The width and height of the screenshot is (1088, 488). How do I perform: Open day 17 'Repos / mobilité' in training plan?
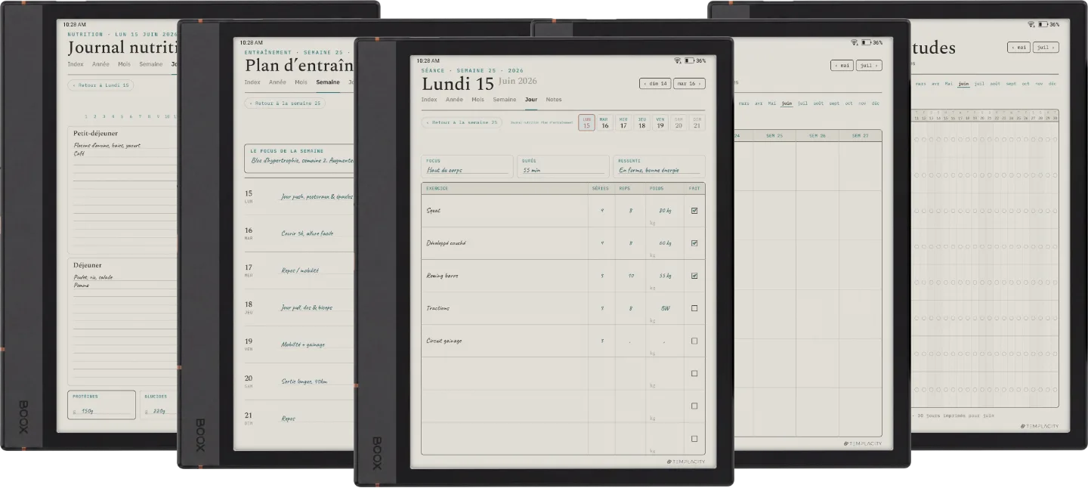click(x=299, y=270)
